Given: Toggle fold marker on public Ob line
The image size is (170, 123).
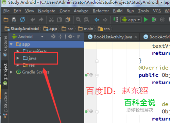Looking at the screenshot, I should click(x=97, y=75).
